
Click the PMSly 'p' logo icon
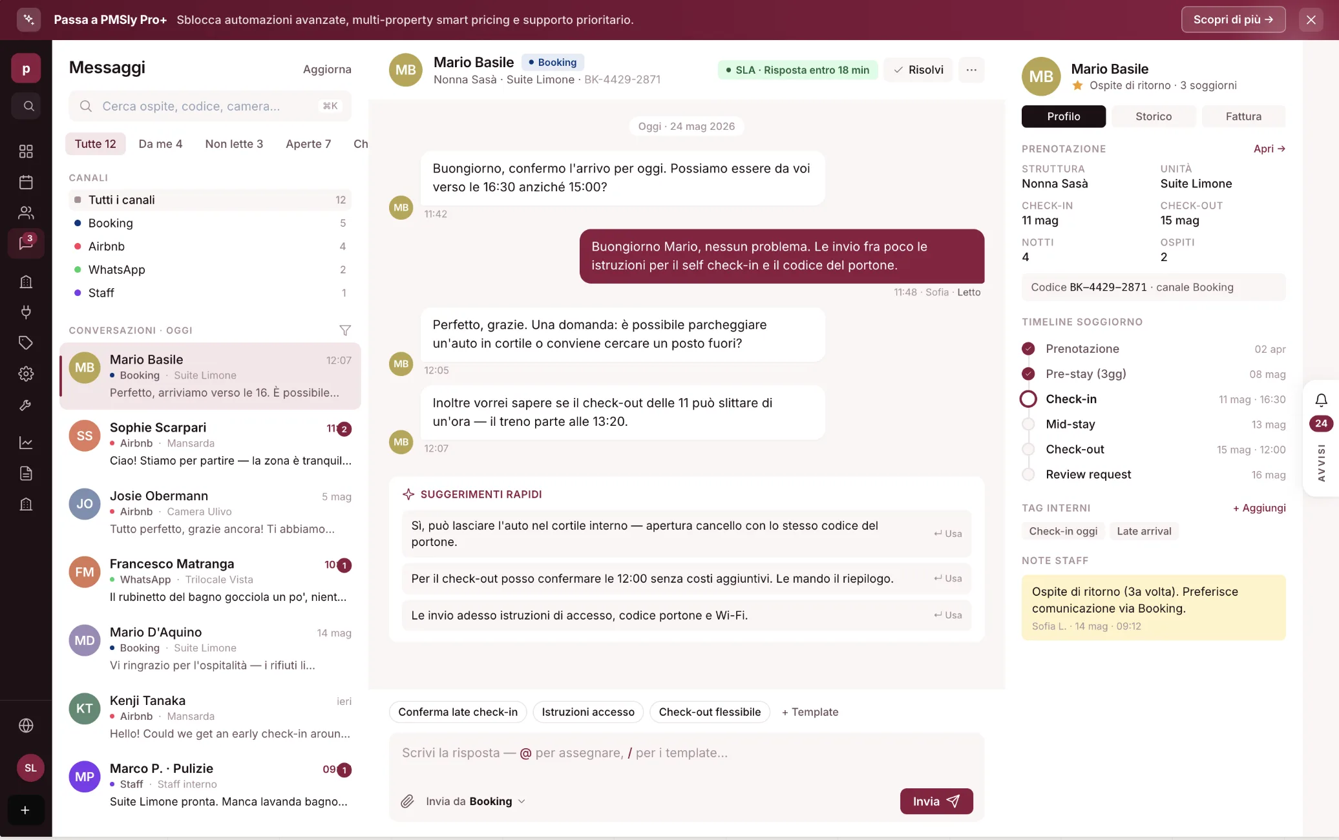click(26, 68)
